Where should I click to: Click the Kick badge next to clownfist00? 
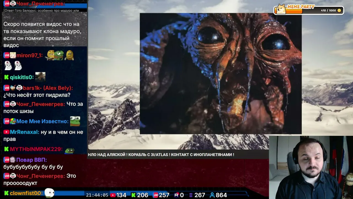click(6, 193)
